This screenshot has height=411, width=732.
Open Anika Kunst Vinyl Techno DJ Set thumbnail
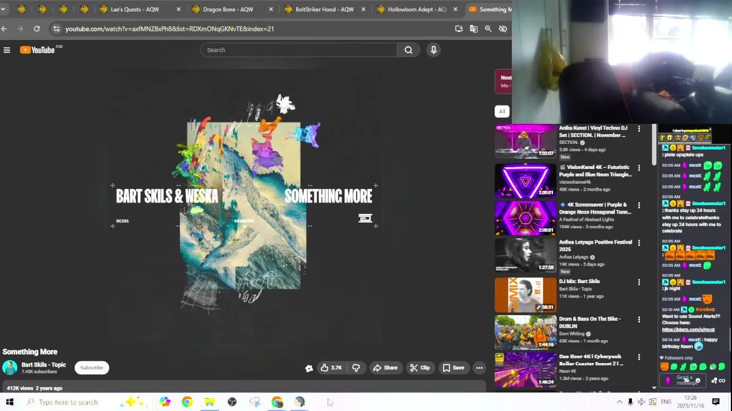click(x=525, y=141)
